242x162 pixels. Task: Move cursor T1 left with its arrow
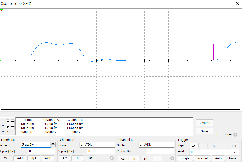click(x=8, y=122)
